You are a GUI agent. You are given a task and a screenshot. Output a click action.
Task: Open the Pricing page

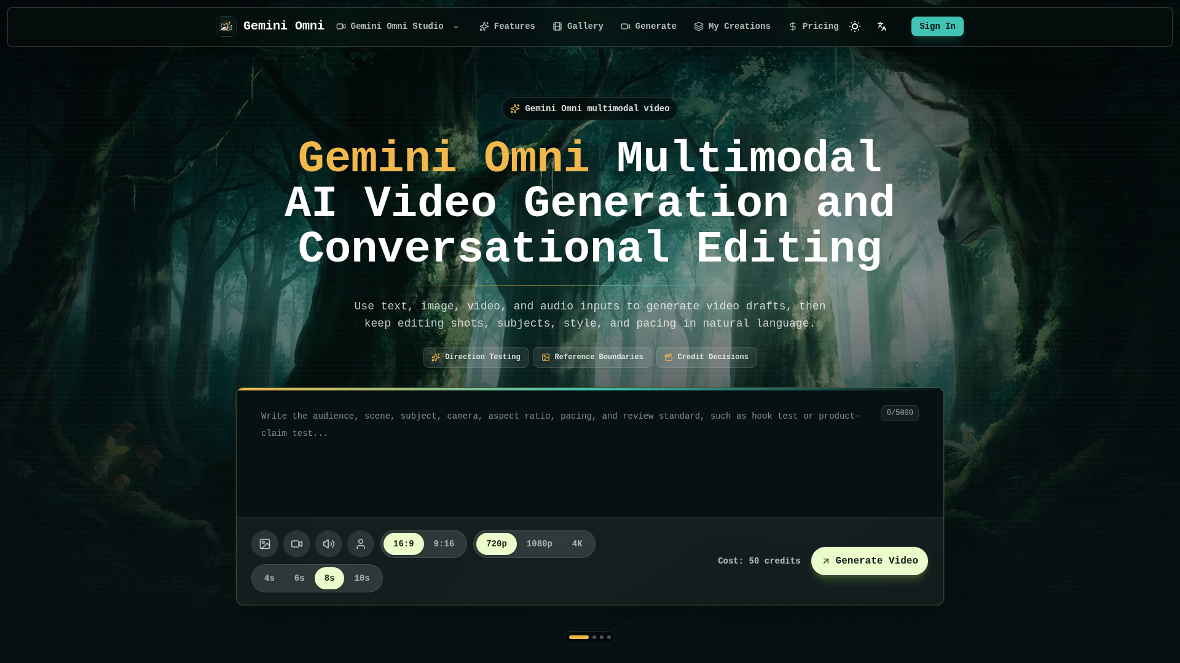[x=813, y=26]
